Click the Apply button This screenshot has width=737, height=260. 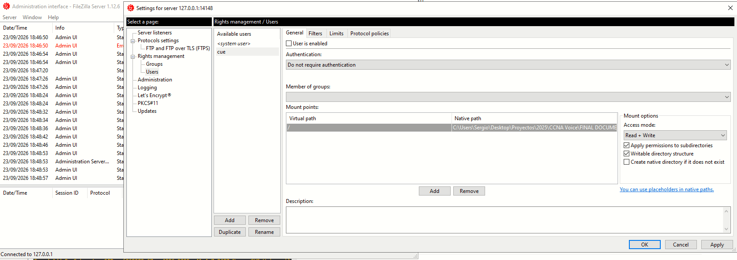tap(717, 245)
